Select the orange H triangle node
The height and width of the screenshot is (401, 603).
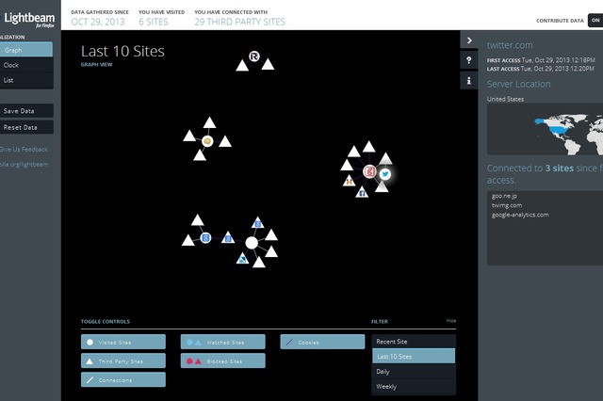pyautogui.click(x=350, y=181)
